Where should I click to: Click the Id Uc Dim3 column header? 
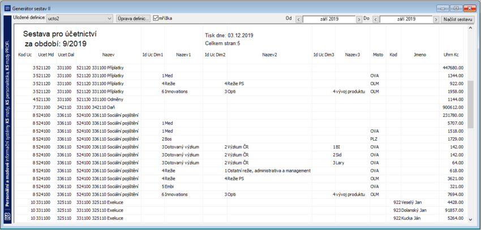(x=324, y=55)
